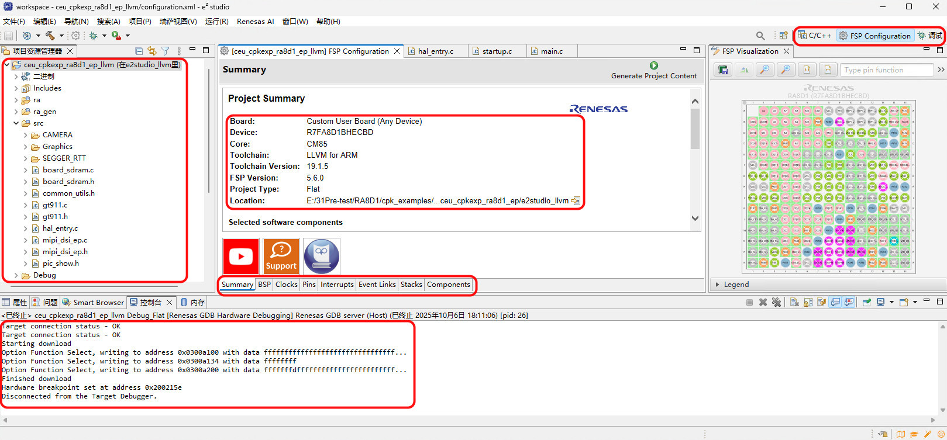Expand the CAMERA folder
Screen dimensions: 947x440
(25, 135)
